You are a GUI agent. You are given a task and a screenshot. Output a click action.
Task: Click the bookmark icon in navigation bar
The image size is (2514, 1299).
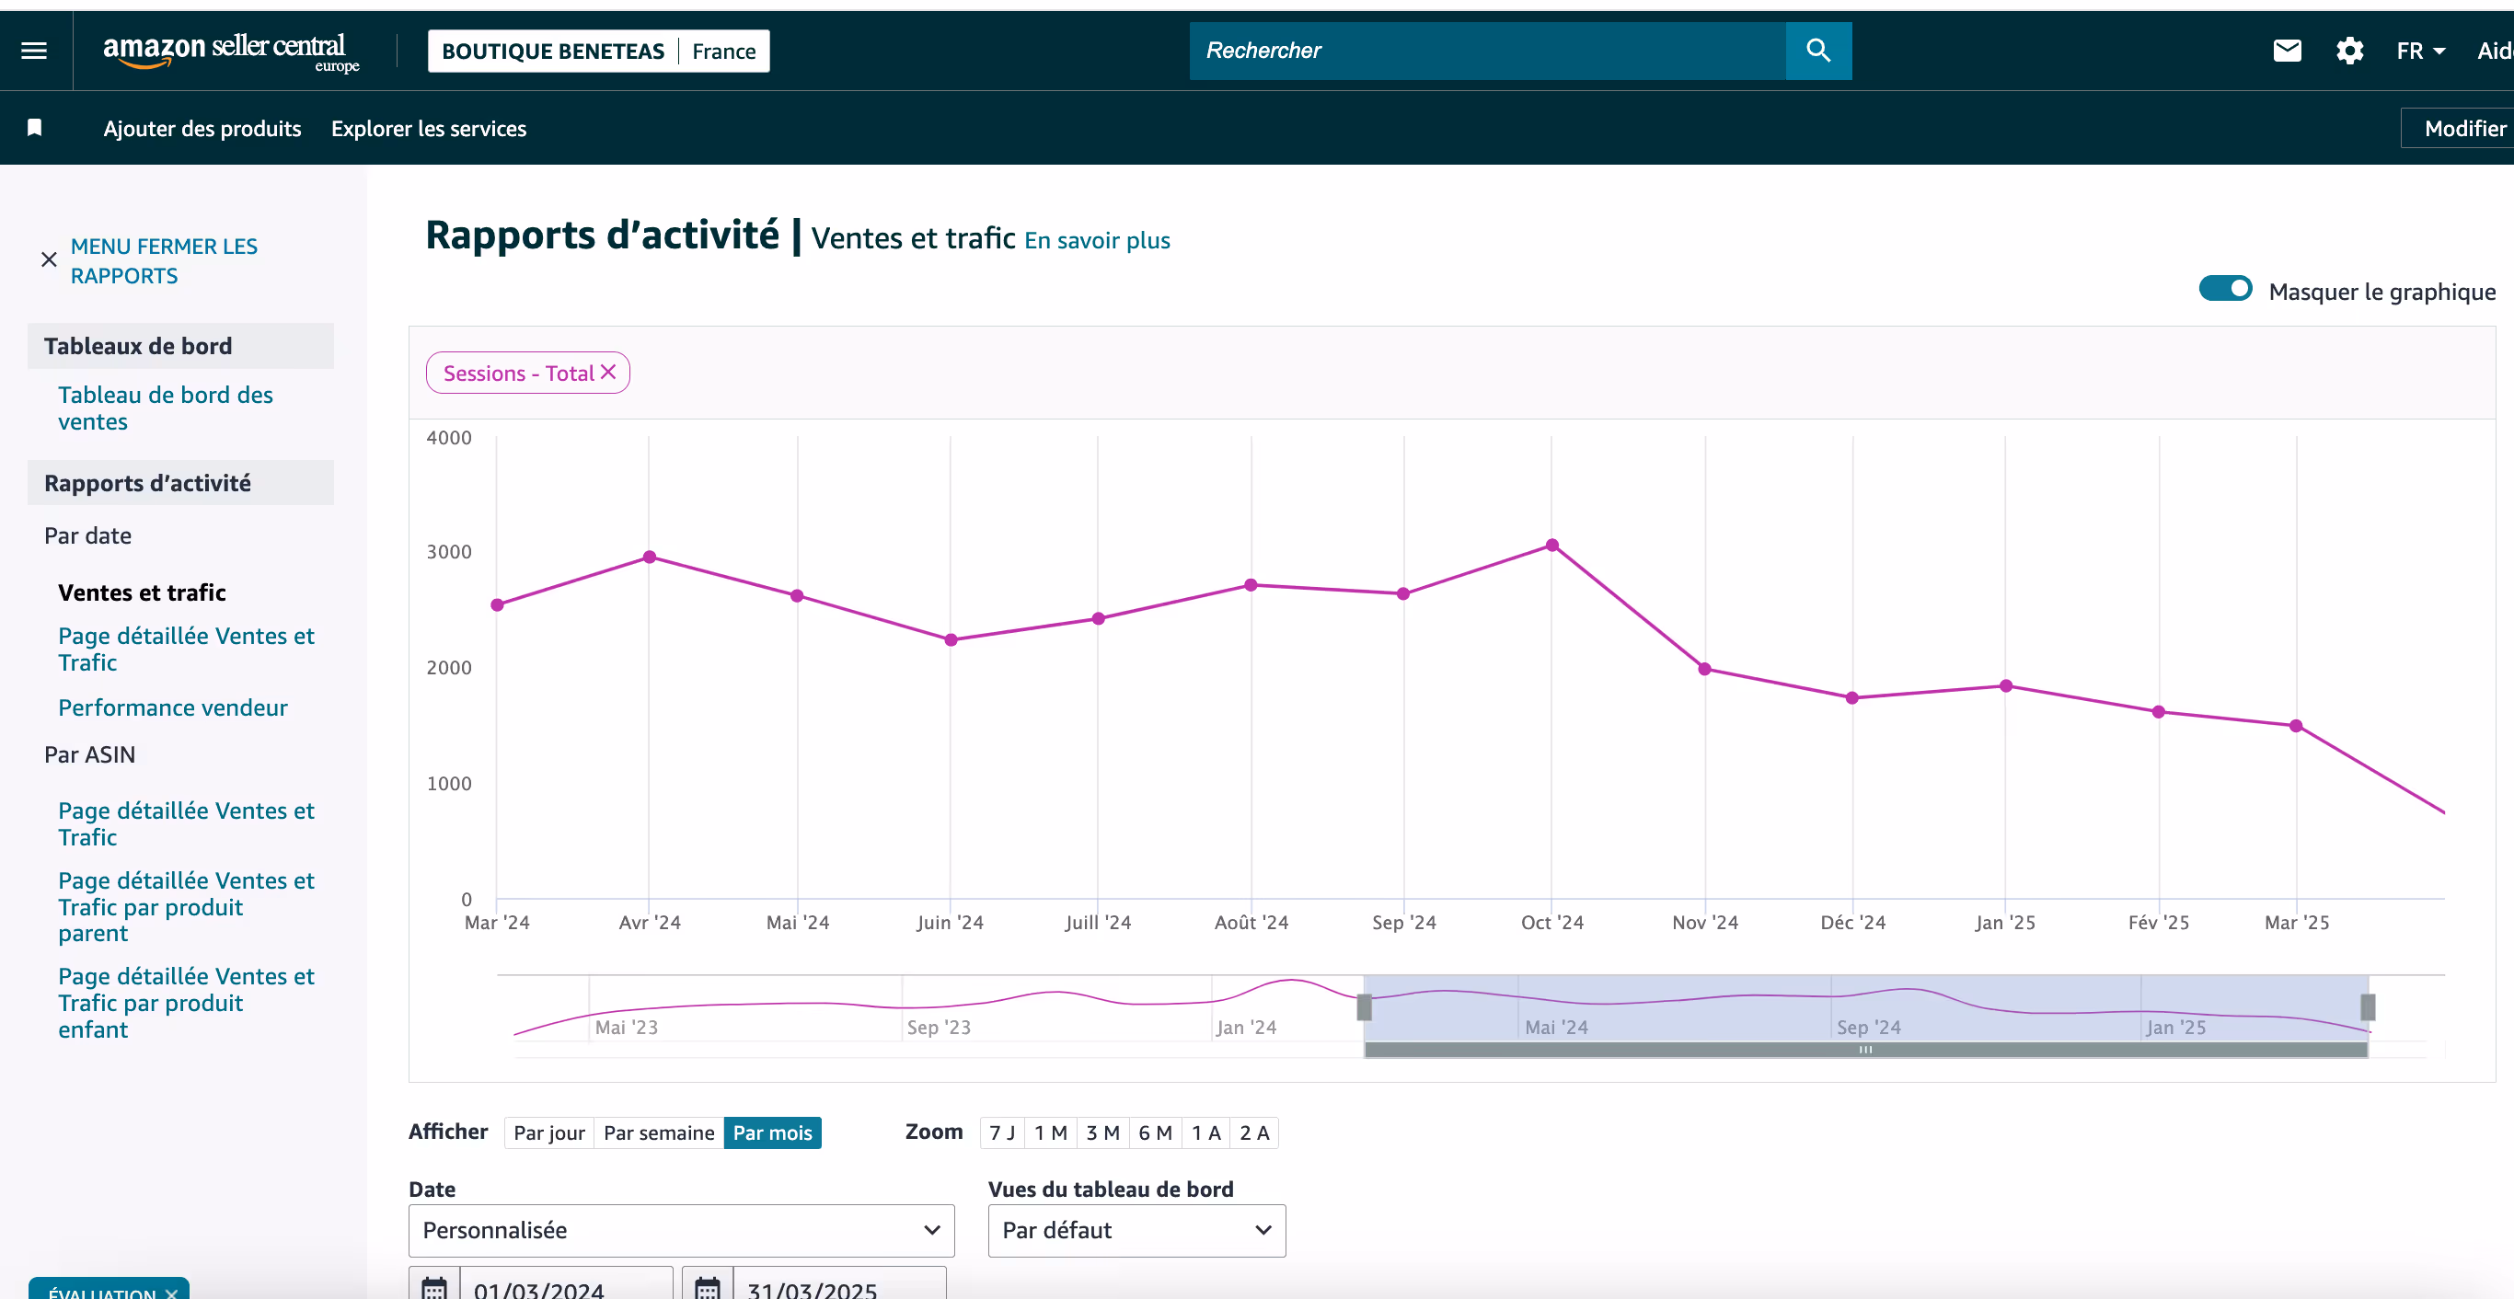click(x=35, y=128)
